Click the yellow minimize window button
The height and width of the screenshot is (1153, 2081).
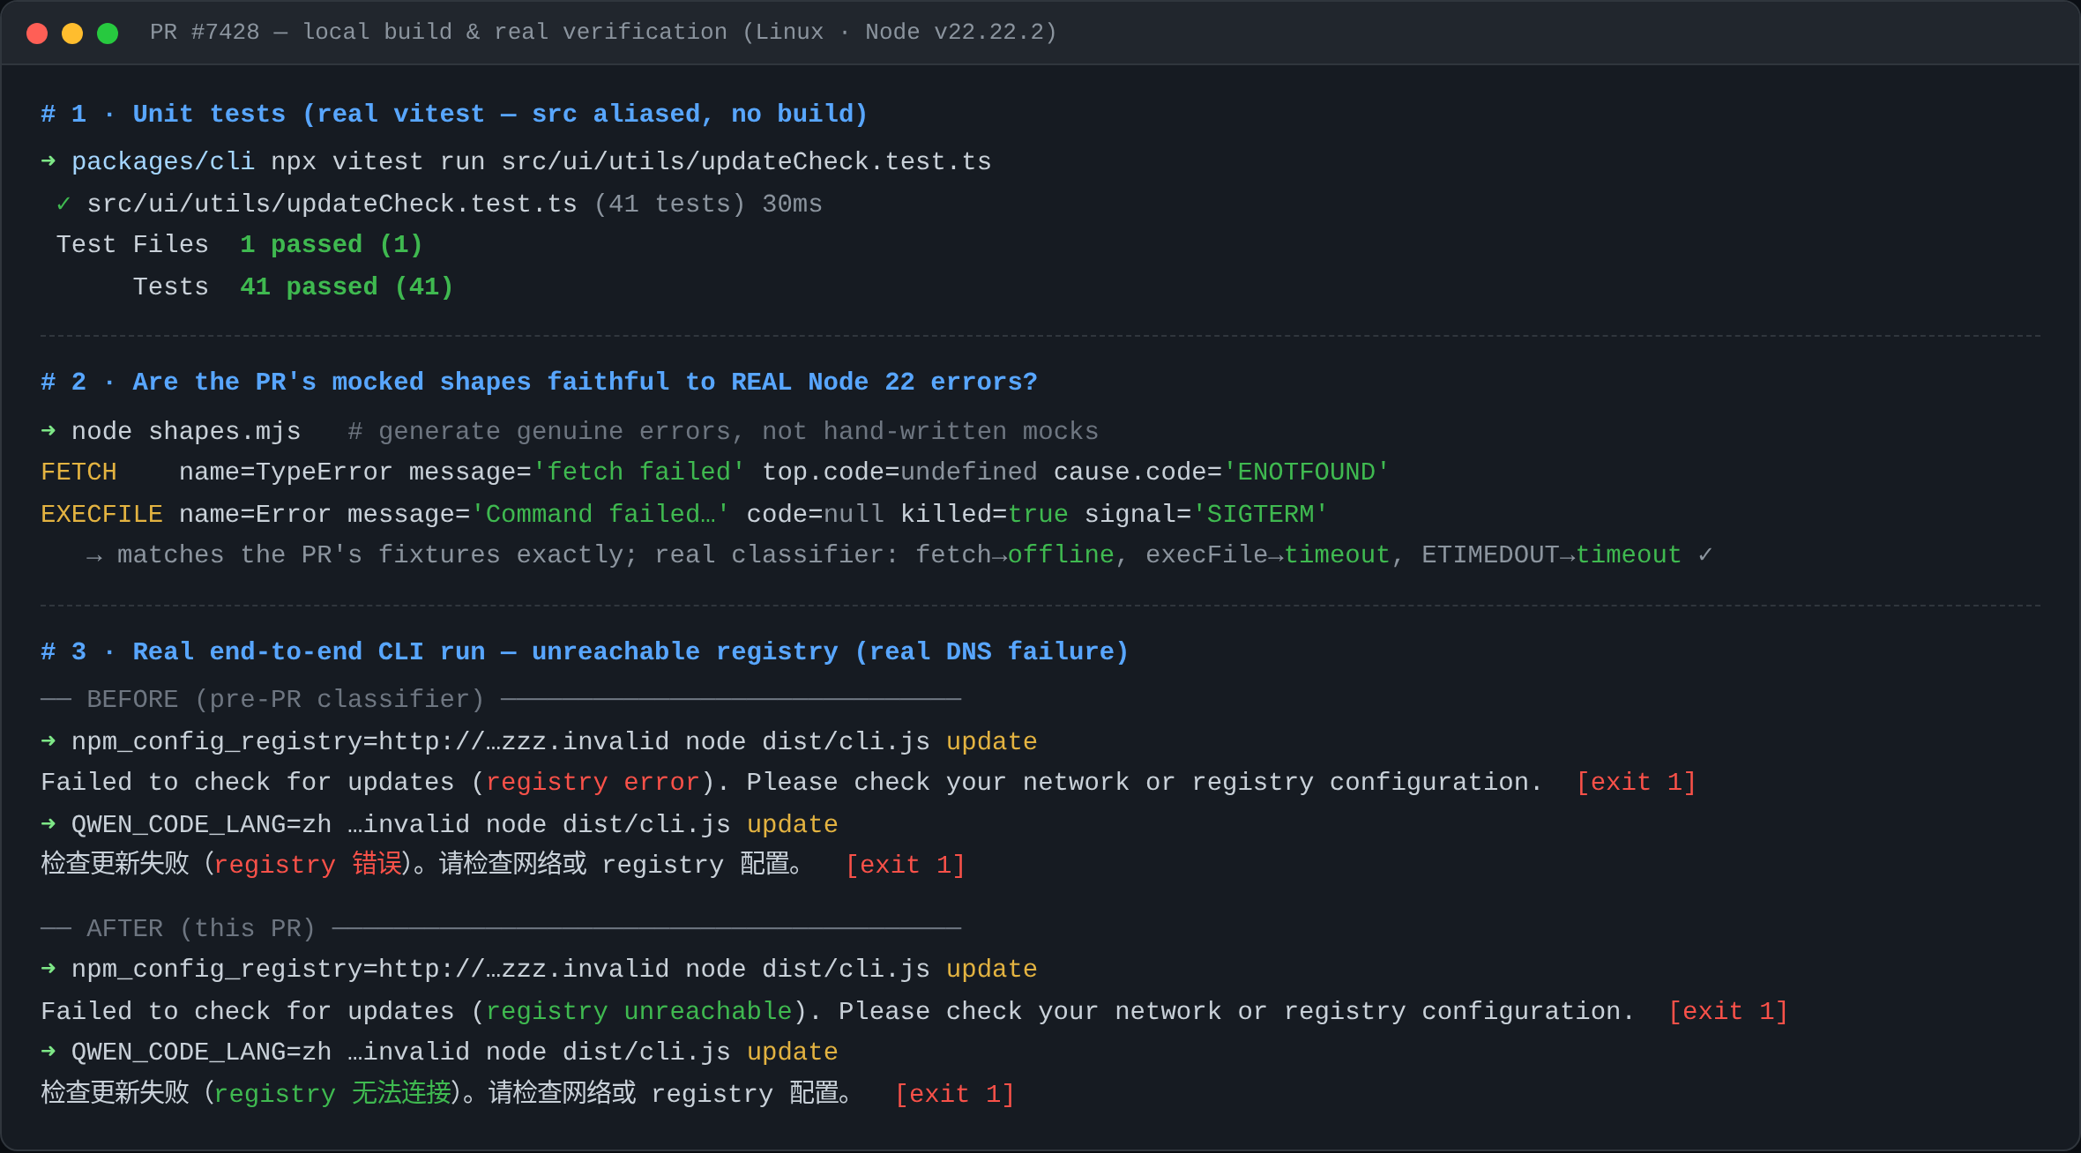click(72, 33)
